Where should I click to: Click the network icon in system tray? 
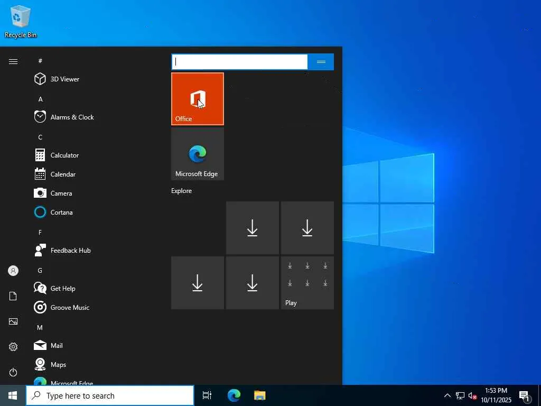460,395
